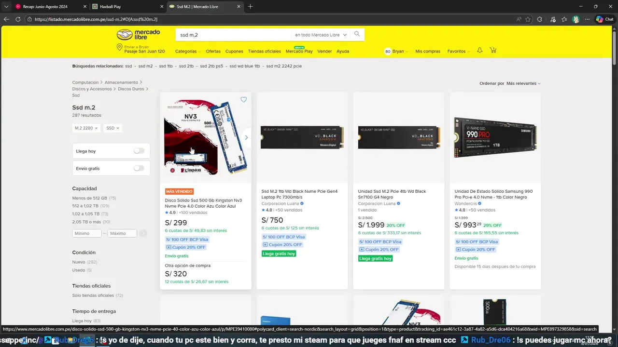Open the Ofertas menu item

pyautogui.click(x=213, y=51)
